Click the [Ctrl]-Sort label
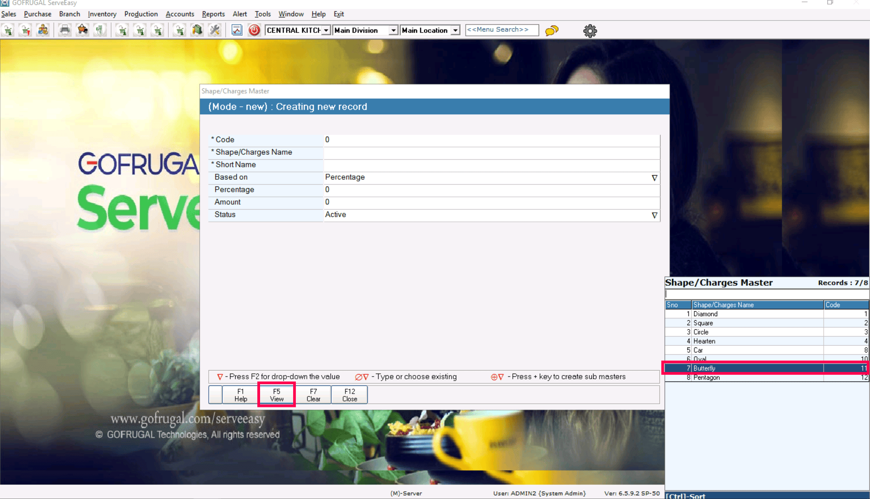Viewport: 870px width, 499px height. click(x=685, y=496)
